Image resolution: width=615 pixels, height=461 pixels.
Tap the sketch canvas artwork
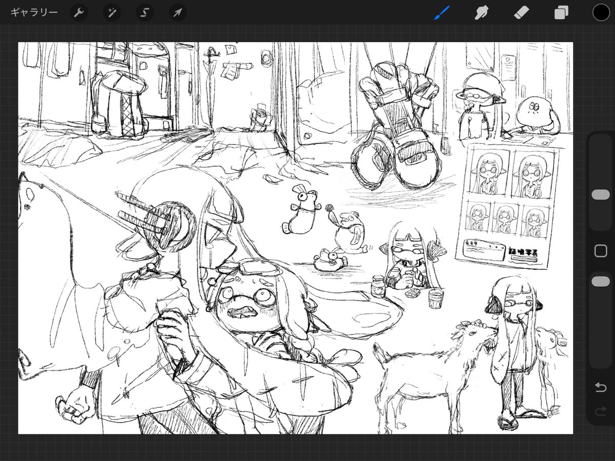[x=296, y=238]
